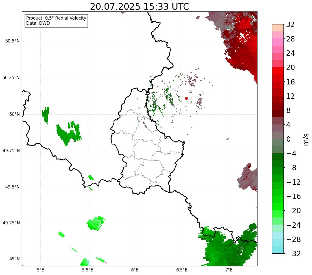
Task: Click the cyan bottom colorbar segment
Action: [x=278, y=250]
